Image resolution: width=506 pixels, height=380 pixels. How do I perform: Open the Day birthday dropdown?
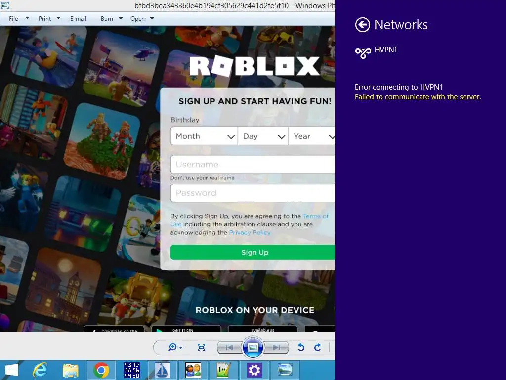(263, 136)
